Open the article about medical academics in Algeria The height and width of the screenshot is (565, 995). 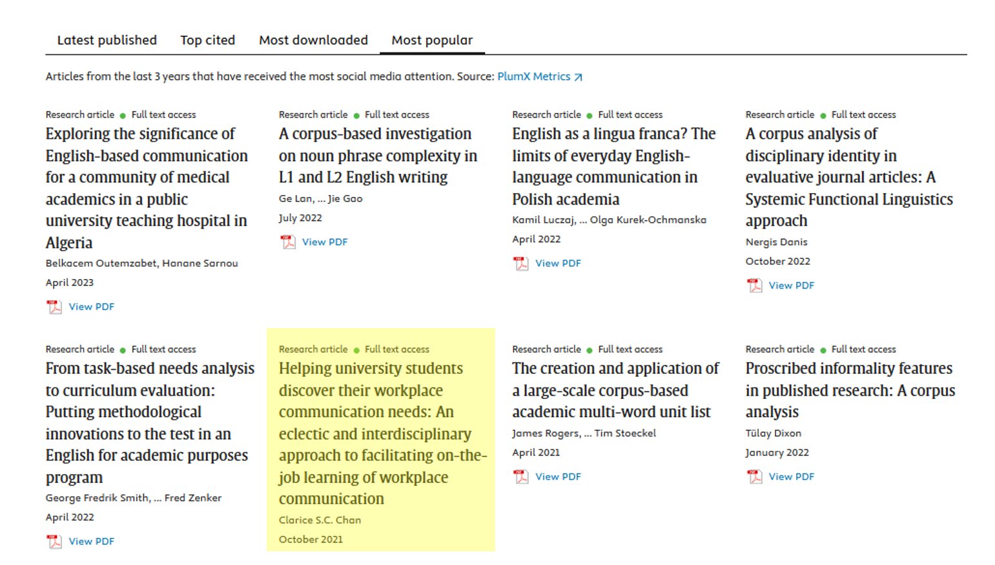147,188
